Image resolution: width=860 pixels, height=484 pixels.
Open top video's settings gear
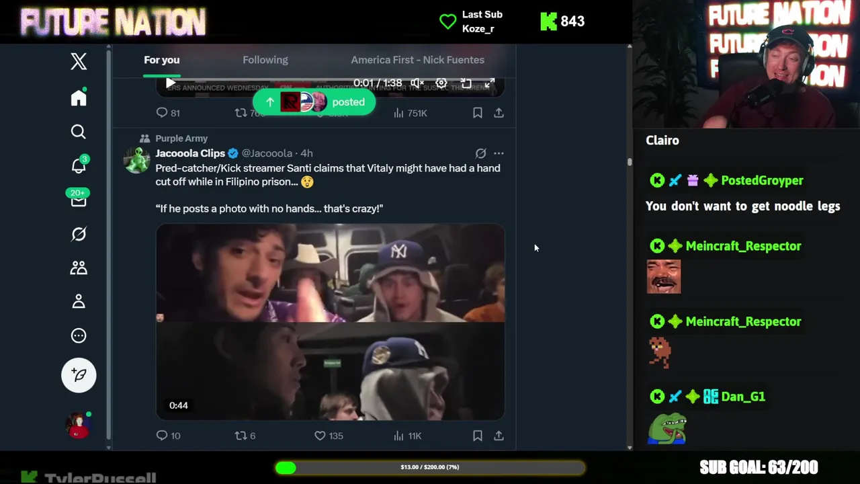(441, 83)
